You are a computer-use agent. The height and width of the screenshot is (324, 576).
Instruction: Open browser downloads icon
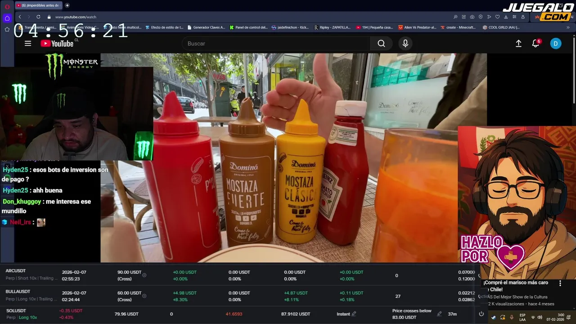(506, 17)
